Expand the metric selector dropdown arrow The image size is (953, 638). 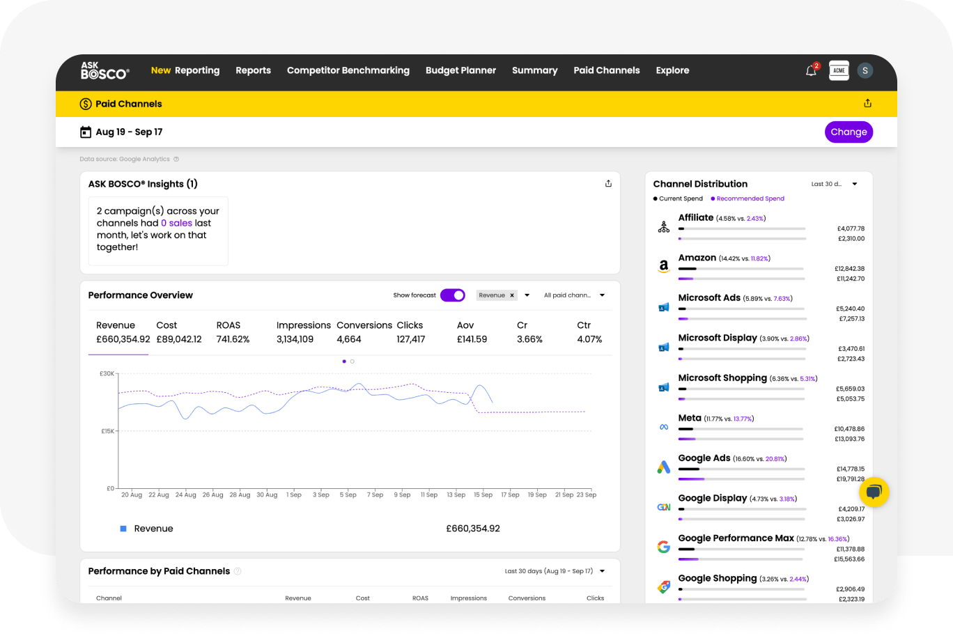(527, 295)
